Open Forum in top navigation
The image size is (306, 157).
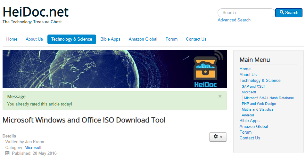point(171,39)
